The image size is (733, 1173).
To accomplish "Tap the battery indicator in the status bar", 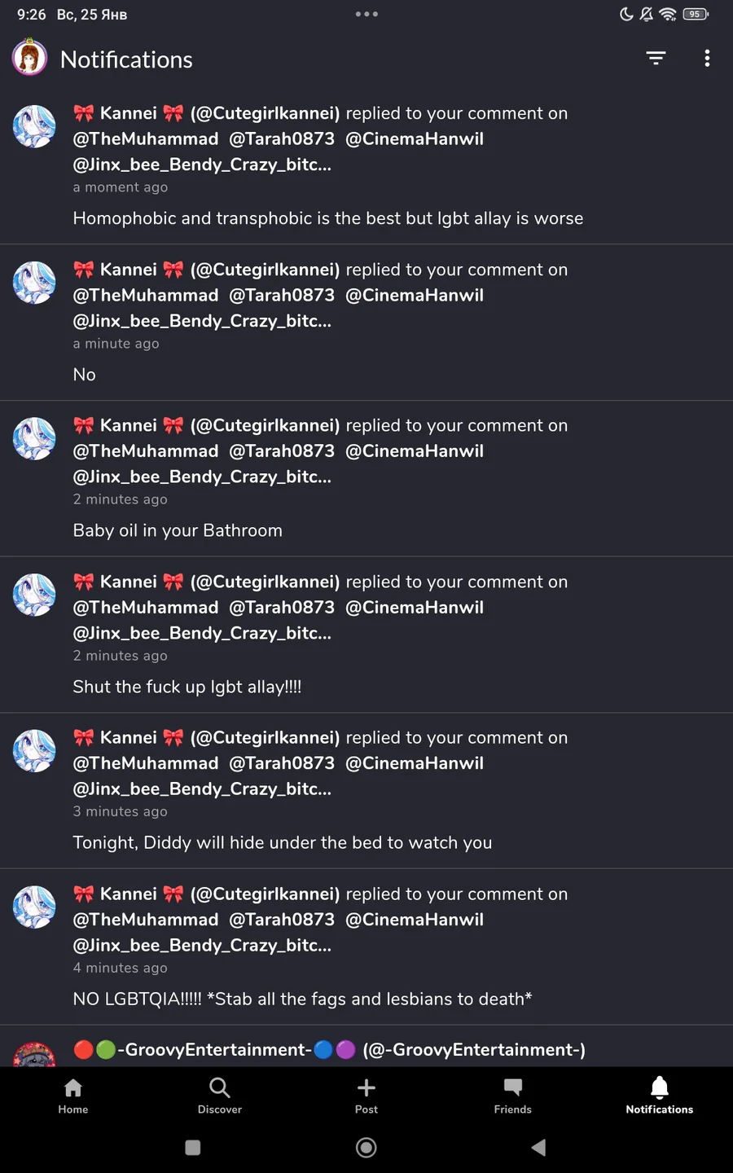I will tap(696, 14).
